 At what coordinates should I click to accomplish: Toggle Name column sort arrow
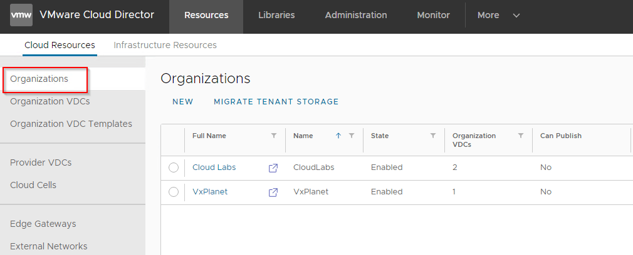tap(338, 136)
